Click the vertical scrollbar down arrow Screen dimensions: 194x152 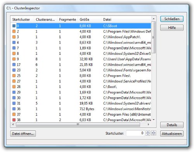[x=154, y=120]
